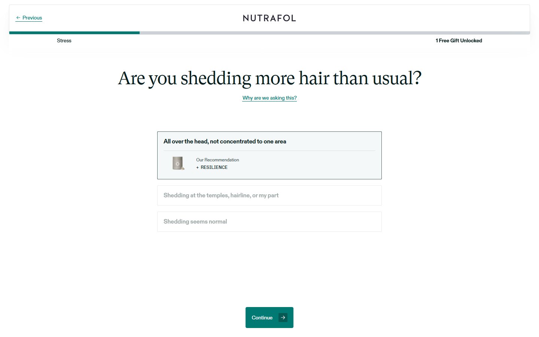Click the arrow icon inside Continue button
The image size is (539, 337).
[x=283, y=318]
